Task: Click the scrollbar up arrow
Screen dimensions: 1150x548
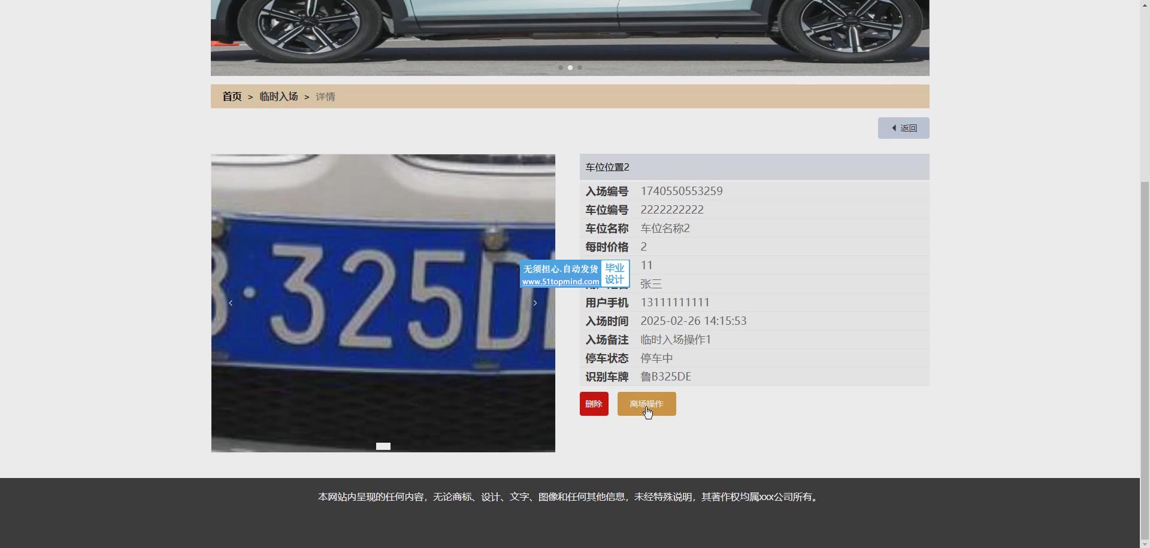Action: click(1145, 4)
